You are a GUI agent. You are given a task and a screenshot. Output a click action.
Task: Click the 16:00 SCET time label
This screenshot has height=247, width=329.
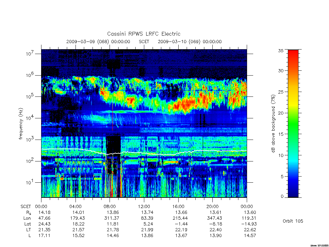[x=178, y=206]
